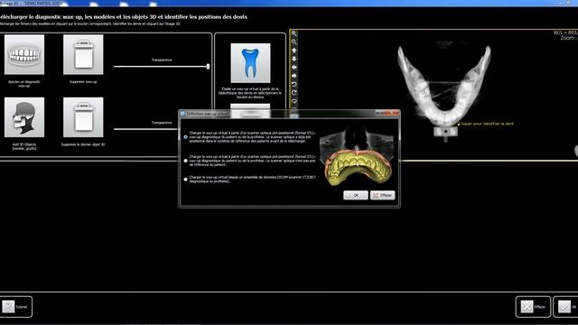Click the left arrow in viewer toolbar
This screenshot has height=325, width=578.
pyautogui.click(x=294, y=68)
